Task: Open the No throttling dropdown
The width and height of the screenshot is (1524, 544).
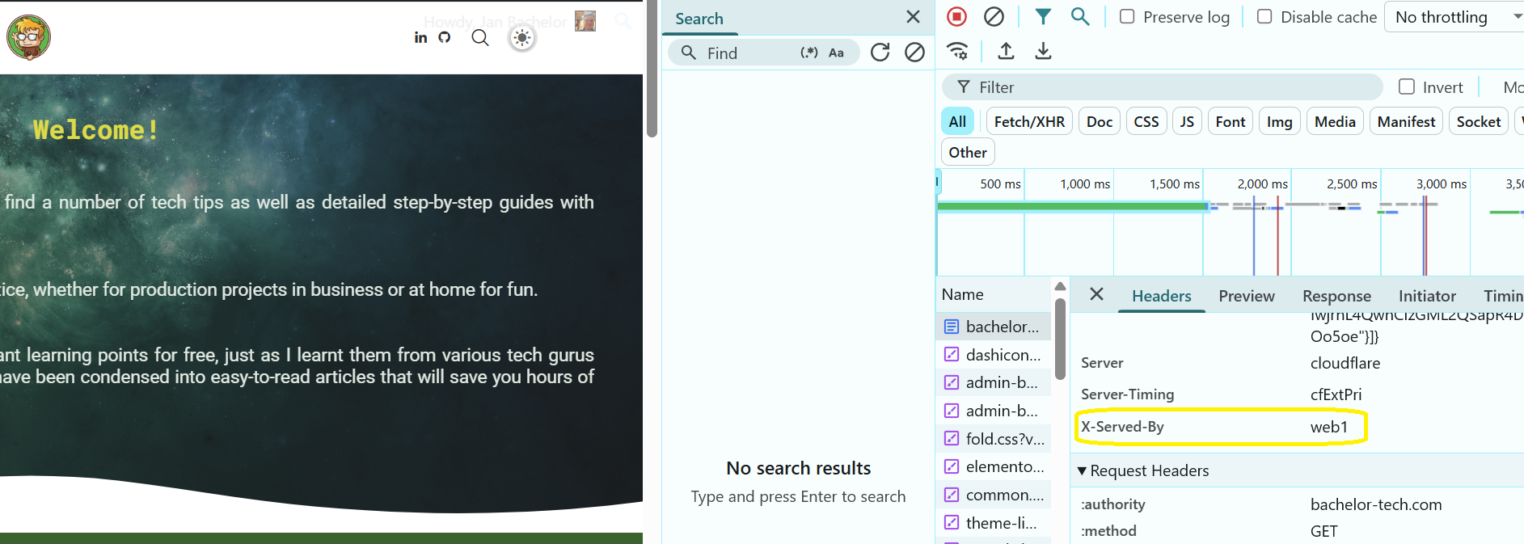Action: pos(1455,17)
